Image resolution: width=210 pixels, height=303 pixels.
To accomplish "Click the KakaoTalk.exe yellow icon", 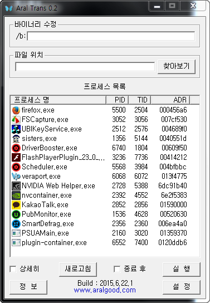I will [x=16, y=205].
